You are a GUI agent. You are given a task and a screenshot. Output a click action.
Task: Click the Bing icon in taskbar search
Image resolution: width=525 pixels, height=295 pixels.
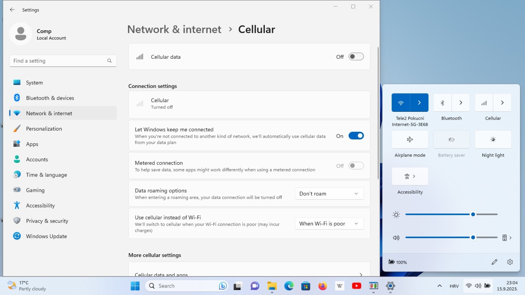pos(223,286)
